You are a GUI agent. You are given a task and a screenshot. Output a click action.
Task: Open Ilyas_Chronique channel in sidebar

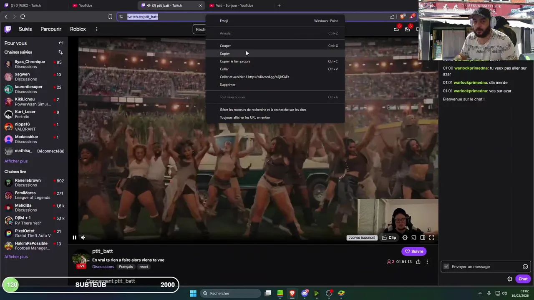34,64
